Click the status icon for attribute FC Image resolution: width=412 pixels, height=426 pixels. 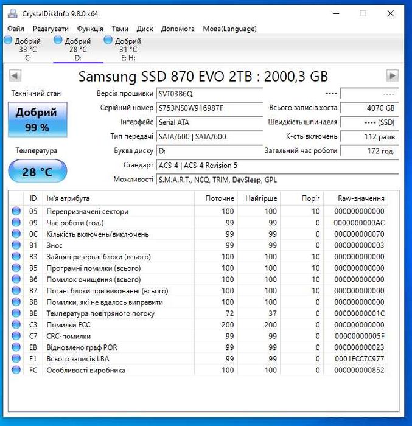pos(16,370)
